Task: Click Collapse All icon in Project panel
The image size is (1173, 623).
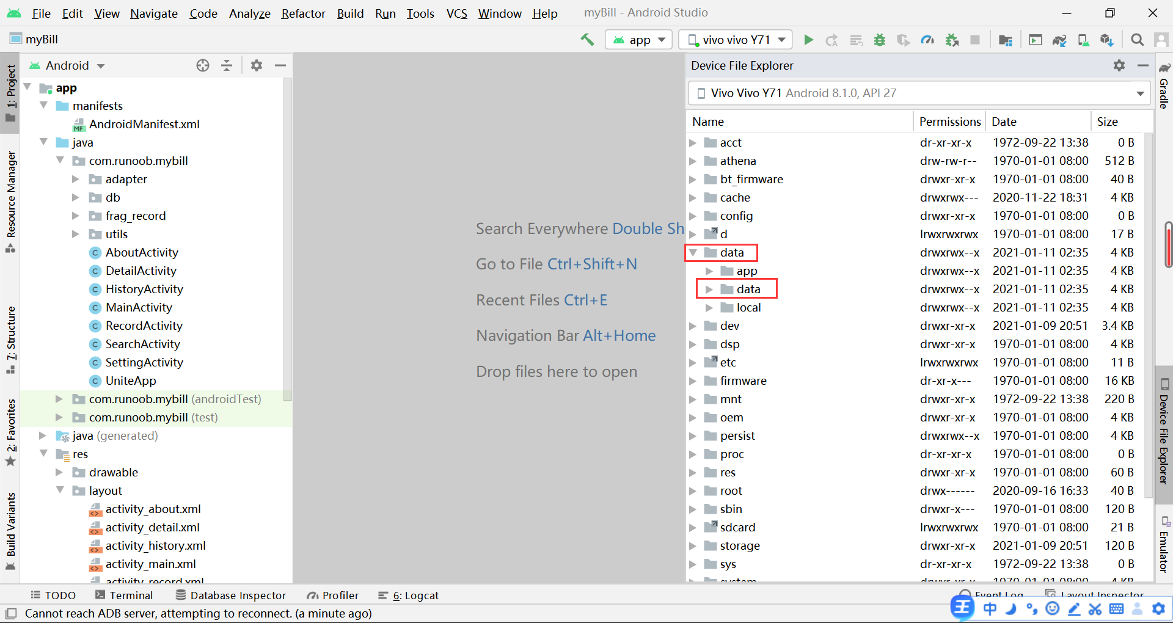Action: tap(227, 65)
